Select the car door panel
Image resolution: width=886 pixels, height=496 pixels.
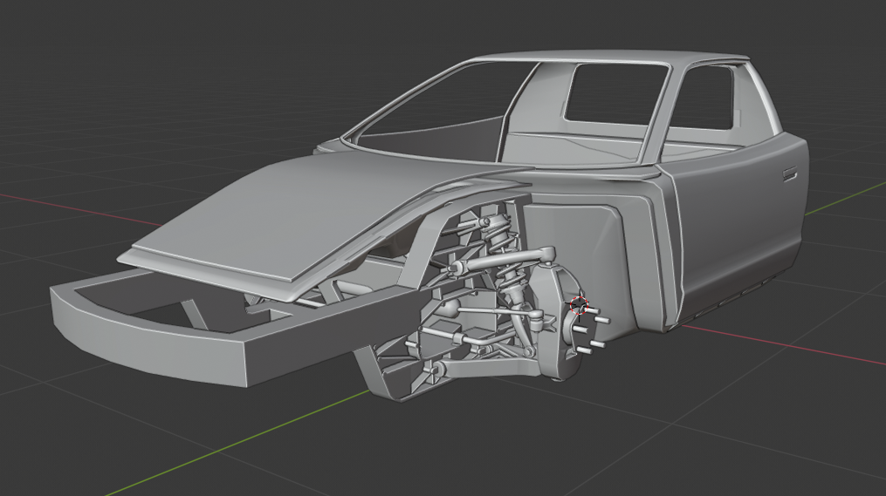click(x=740, y=226)
